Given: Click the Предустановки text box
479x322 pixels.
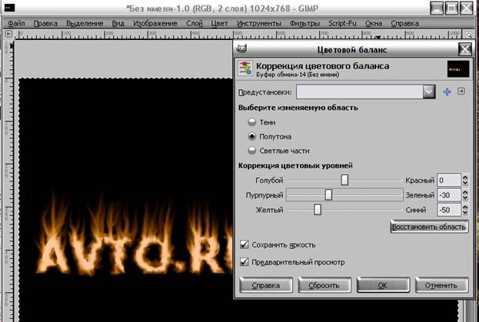Looking at the screenshot, I should [x=360, y=91].
